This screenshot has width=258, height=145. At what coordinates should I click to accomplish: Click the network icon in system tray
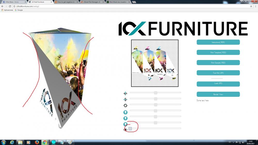pos(240,142)
